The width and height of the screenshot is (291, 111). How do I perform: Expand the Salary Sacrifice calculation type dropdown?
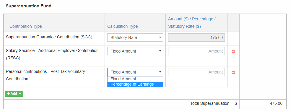(135, 51)
